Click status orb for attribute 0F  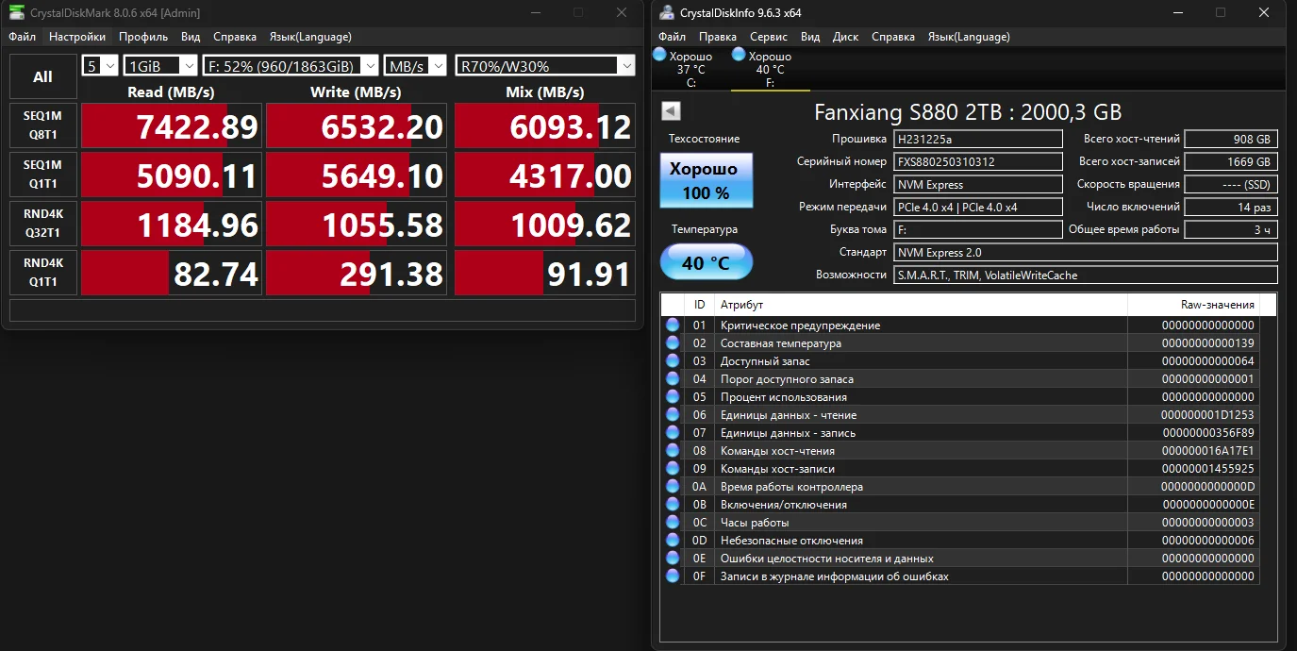pos(673,576)
